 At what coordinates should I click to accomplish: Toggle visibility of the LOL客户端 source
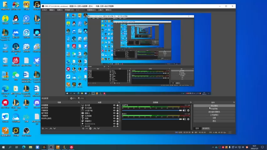click(x=114, y=111)
